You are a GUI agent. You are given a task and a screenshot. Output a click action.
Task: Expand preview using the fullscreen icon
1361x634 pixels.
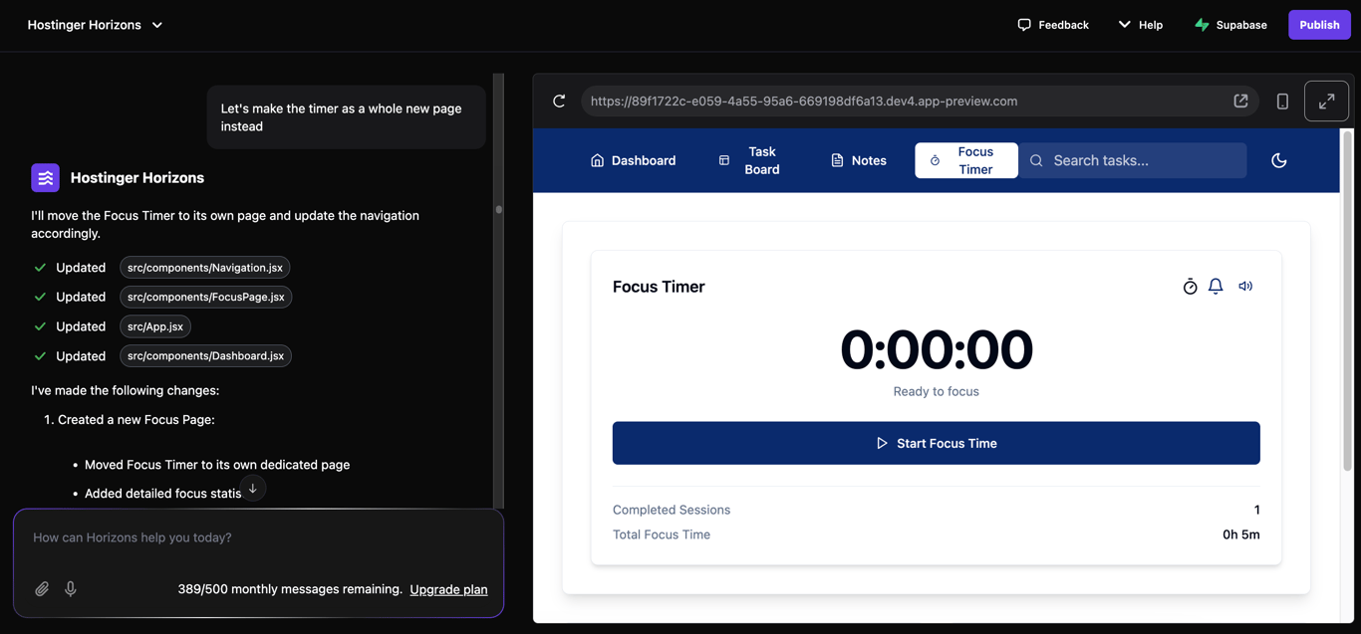[1326, 101]
